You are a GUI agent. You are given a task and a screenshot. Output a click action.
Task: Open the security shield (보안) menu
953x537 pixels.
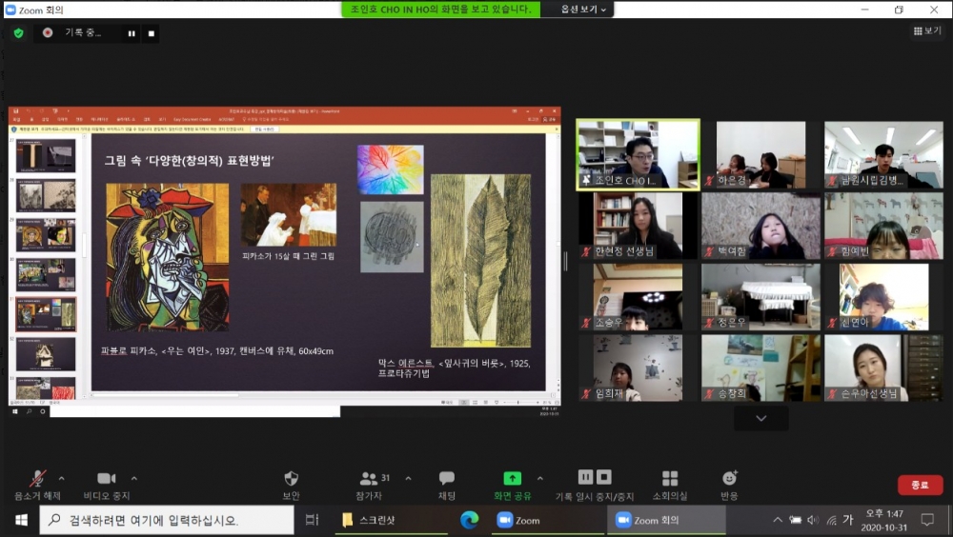click(x=291, y=485)
